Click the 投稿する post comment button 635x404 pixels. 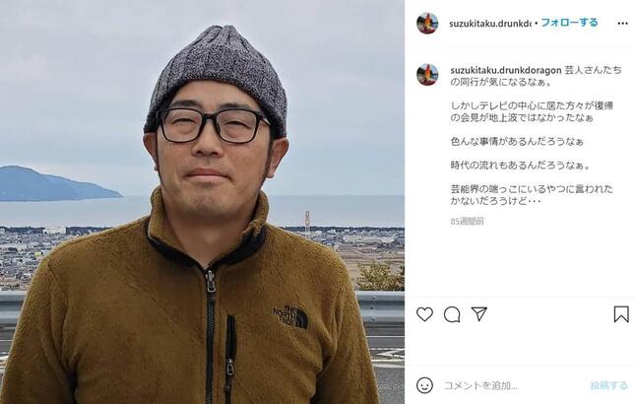click(x=608, y=385)
